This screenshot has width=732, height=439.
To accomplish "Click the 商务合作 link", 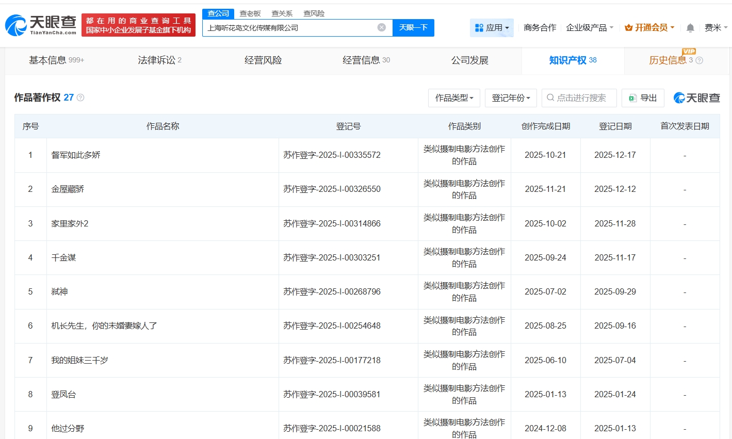I will (540, 28).
